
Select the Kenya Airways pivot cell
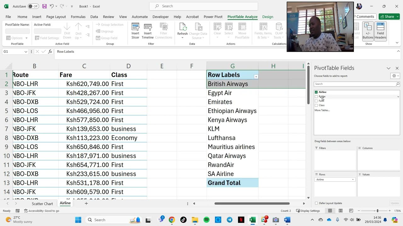click(x=232, y=120)
